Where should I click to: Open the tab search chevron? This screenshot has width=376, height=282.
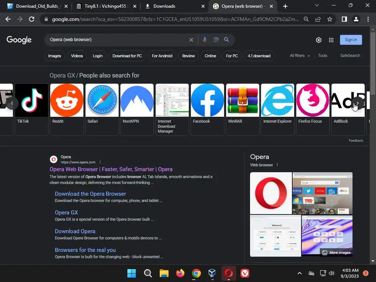pos(317,5)
